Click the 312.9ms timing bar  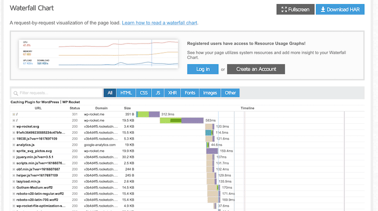pos(148,114)
